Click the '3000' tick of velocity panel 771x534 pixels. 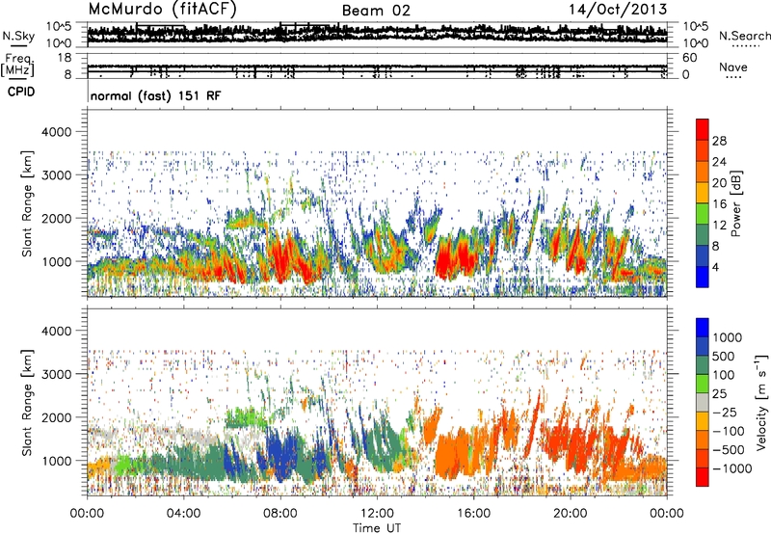click(x=57, y=374)
